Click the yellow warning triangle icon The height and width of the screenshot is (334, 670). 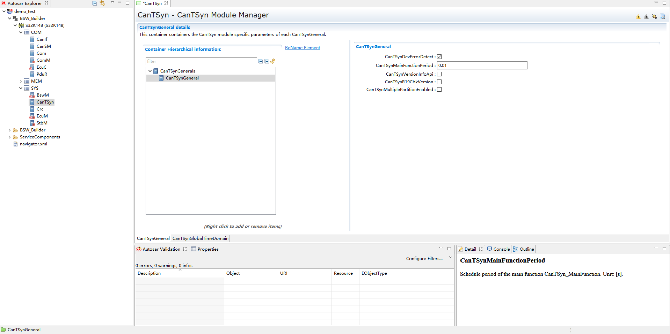click(x=638, y=17)
